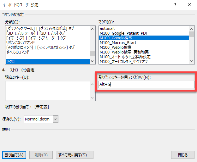
Task: Choose the autoexit macro
Action: point(144,29)
